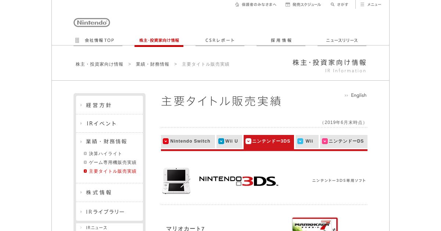Viewport: 441px width, 231px height.
Task: Open 採用情報 navigation tab
Action: [281, 40]
